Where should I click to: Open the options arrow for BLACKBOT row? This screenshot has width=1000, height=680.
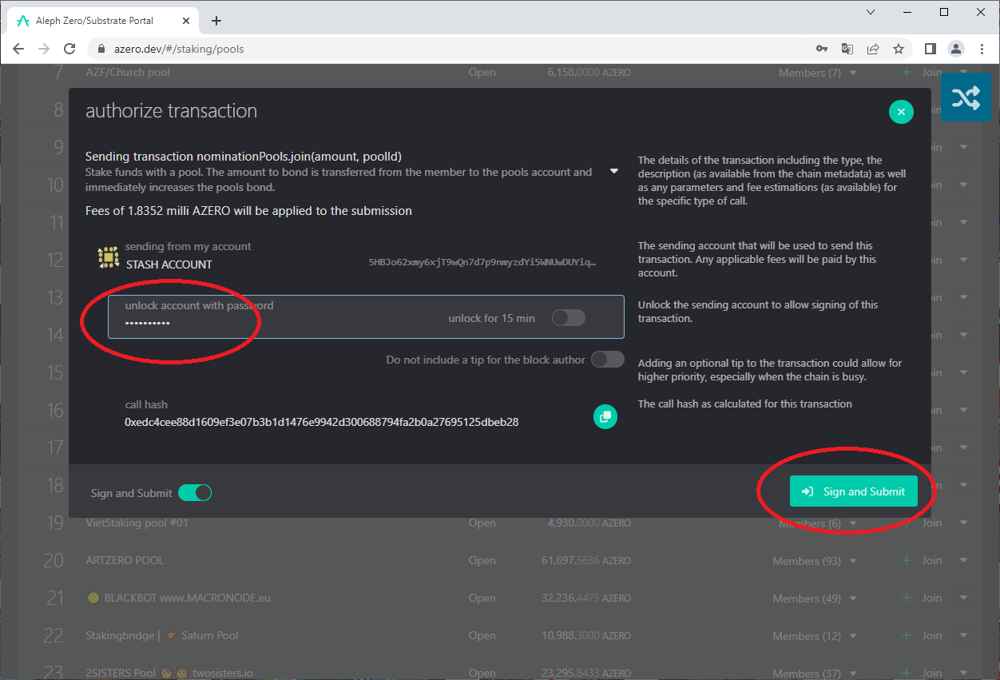coord(963,598)
